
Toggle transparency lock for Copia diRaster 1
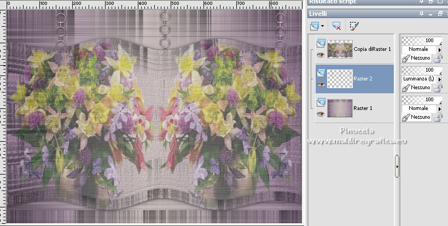tap(438, 59)
